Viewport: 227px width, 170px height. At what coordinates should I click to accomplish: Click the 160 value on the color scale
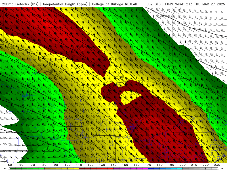pos(136,165)
